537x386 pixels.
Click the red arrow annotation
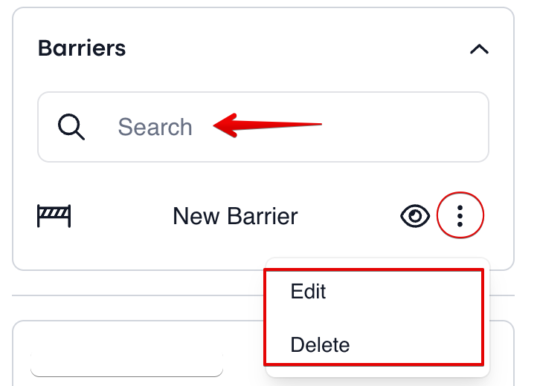coord(267,125)
